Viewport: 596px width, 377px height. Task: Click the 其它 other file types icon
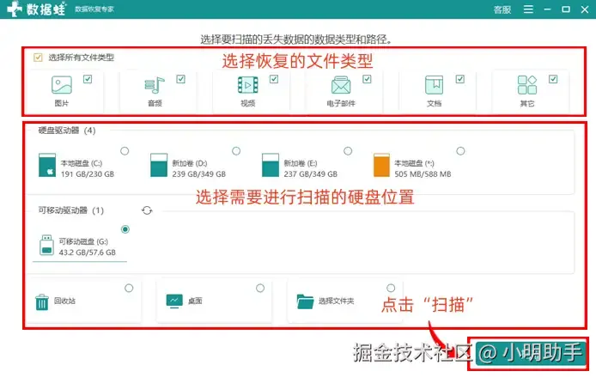(x=527, y=85)
